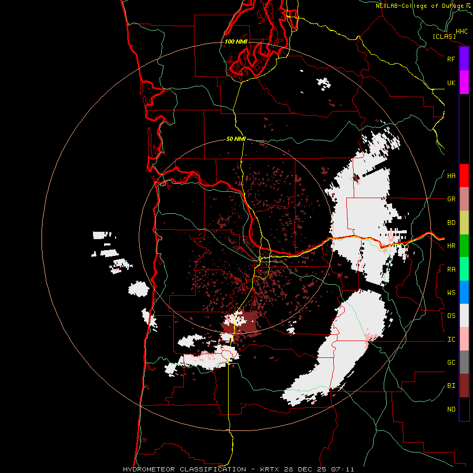Click the 100 NMI range ring label
Viewport: 473px width, 473px height.
[x=236, y=42]
